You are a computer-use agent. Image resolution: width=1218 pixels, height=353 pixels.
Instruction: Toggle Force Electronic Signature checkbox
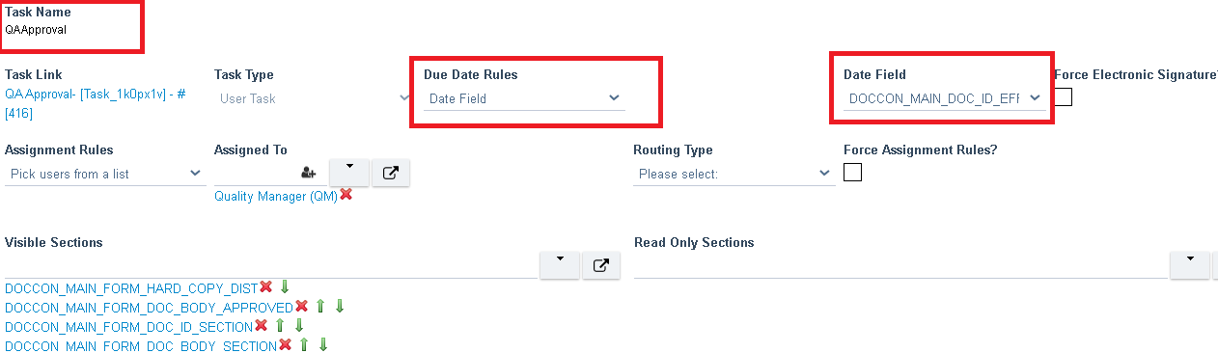[1064, 96]
